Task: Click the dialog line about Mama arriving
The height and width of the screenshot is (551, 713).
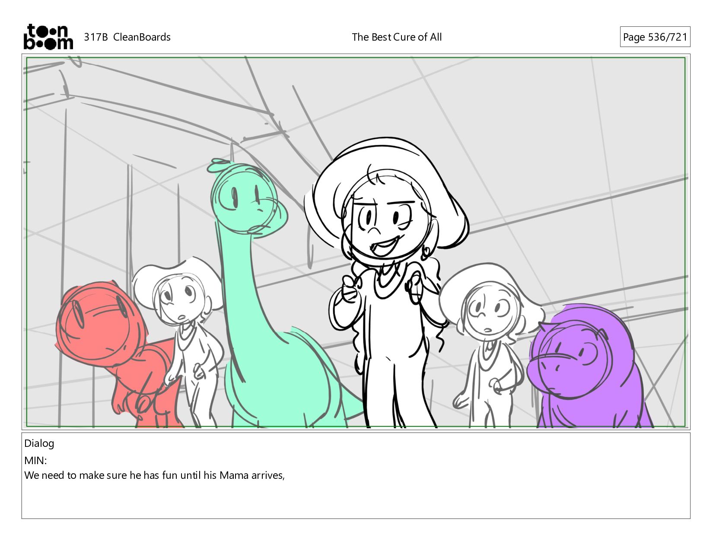Action: click(x=155, y=475)
